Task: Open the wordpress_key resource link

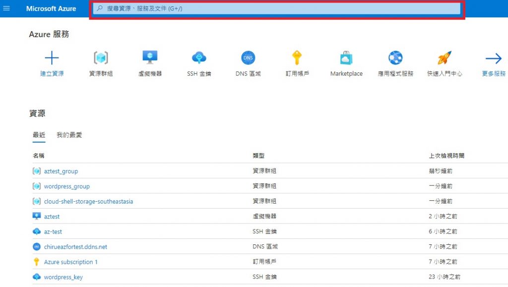Action: (63, 277)
